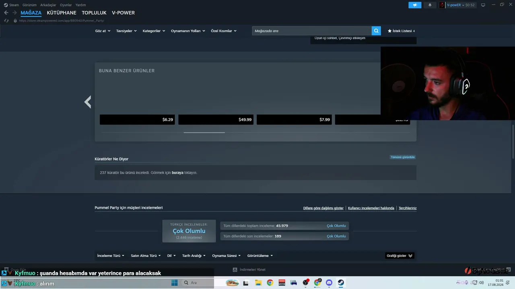Switch to the KÜTÜPHANE tab
The width and height of the screenshot is (515, 289).
coord(62,13)
